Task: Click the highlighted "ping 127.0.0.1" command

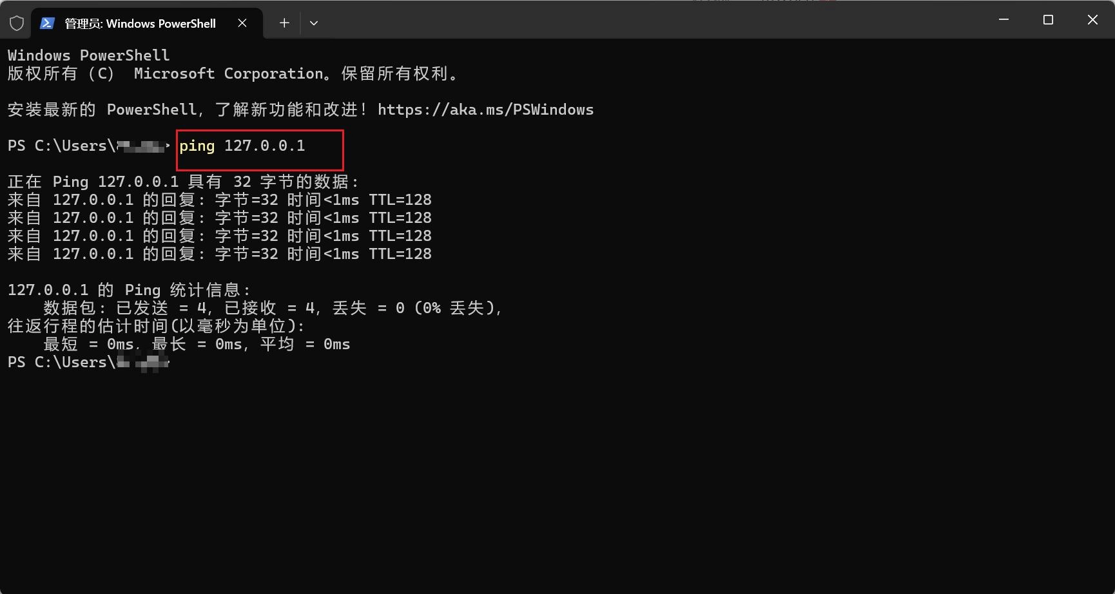Action: tap(242, 146)
